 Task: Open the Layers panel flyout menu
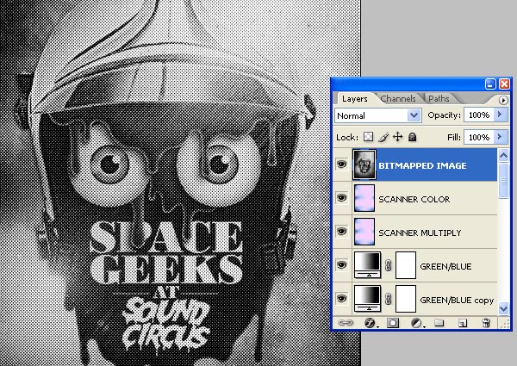click(x=503, y=100)
